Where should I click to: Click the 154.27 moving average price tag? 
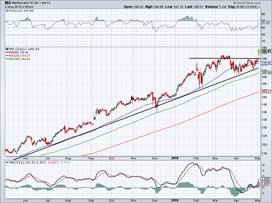(x=266, y=92)
